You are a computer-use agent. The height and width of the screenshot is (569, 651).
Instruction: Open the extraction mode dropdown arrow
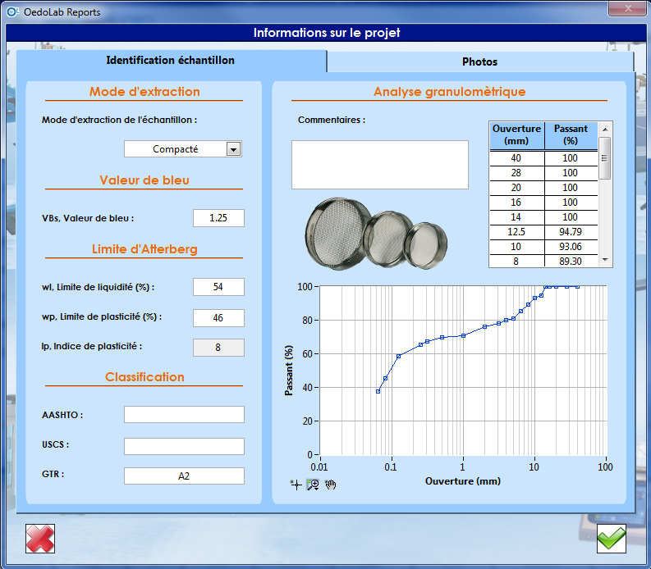(x=233, y=149)
